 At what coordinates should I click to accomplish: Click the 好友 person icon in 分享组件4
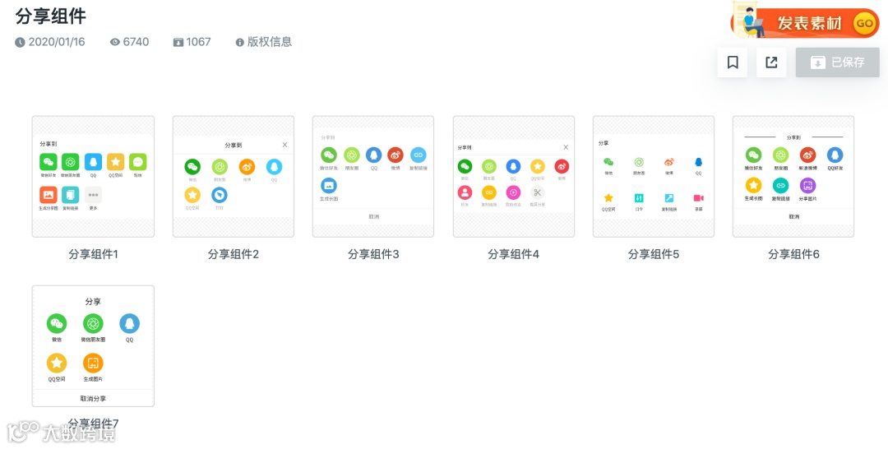pos(465,192)
